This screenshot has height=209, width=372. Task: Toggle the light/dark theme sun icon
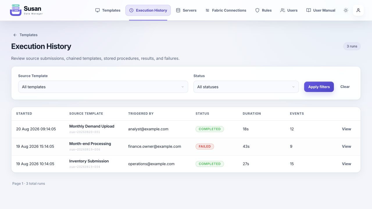pos(346,10)
